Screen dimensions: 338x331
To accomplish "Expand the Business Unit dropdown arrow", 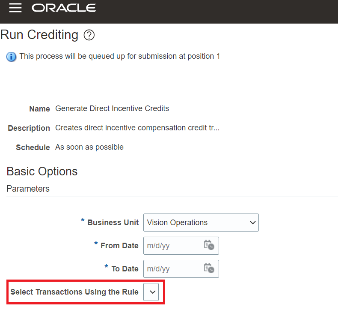I will point(252,223).
